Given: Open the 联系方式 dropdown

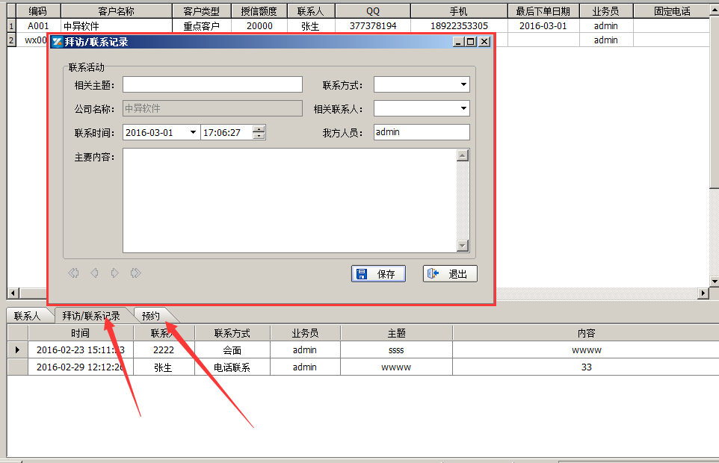Looking at the screenshot, I should (463, 84).
